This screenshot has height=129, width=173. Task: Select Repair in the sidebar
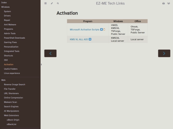click(x=7, y=20)
